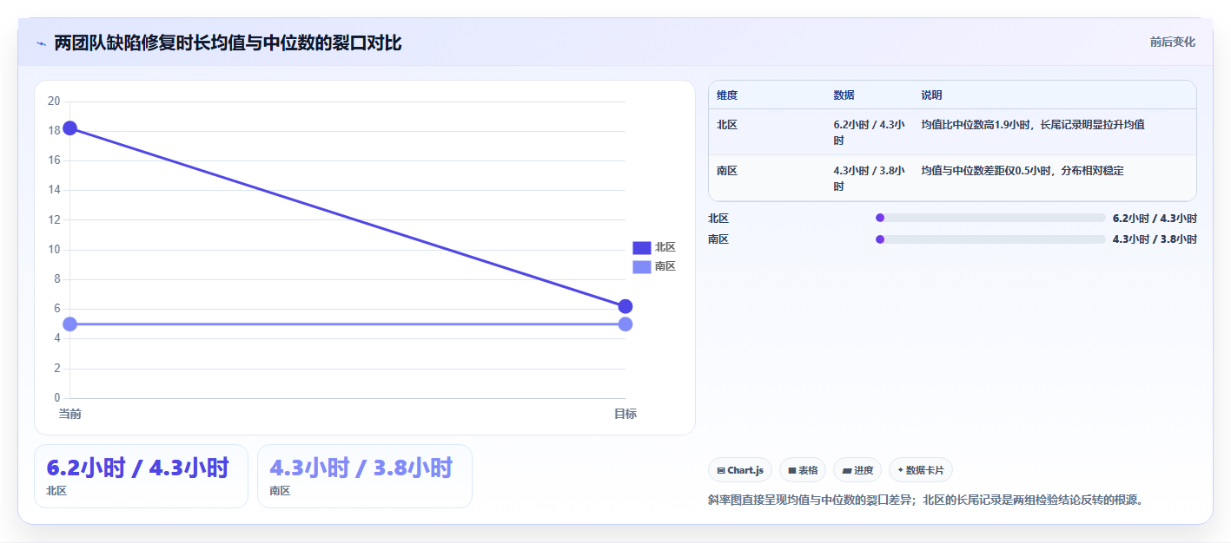Click the 南区 legend label in chart
This screenshot has width=1231, height=543.
665,266
